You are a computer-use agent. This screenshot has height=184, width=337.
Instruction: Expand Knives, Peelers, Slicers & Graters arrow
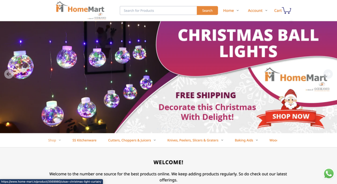coord(222,140)
